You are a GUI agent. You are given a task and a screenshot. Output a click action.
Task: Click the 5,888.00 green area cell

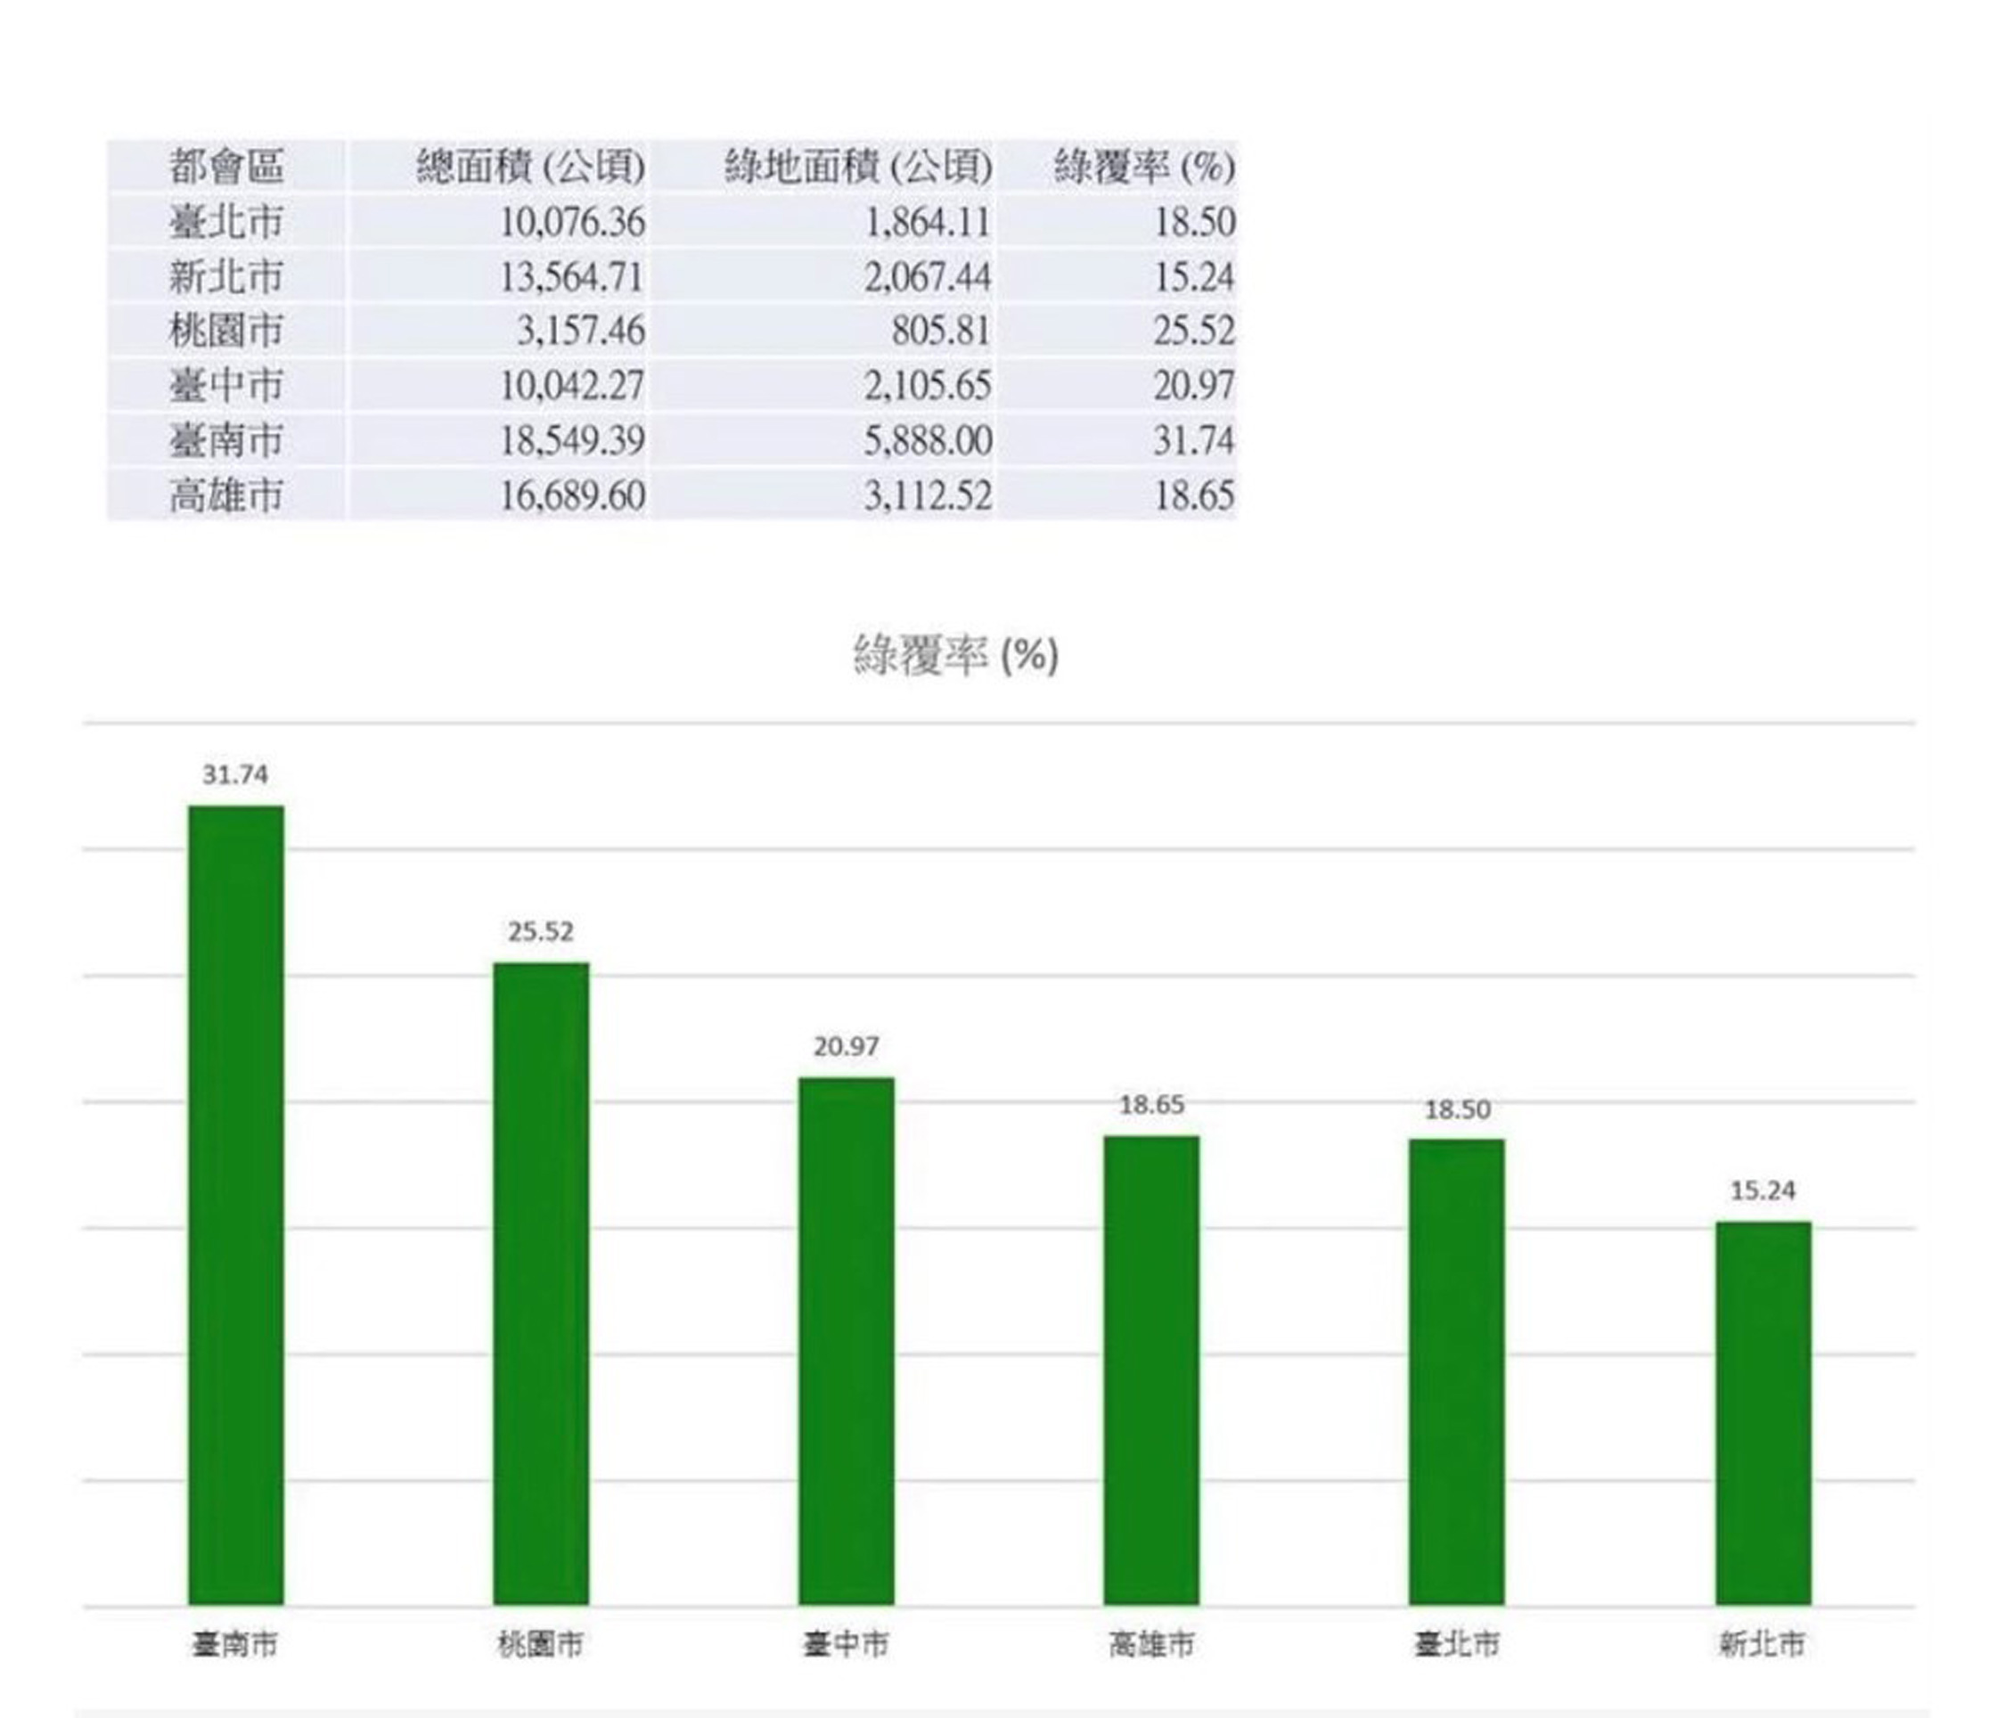pyautogui.click(x=927, y=440)
